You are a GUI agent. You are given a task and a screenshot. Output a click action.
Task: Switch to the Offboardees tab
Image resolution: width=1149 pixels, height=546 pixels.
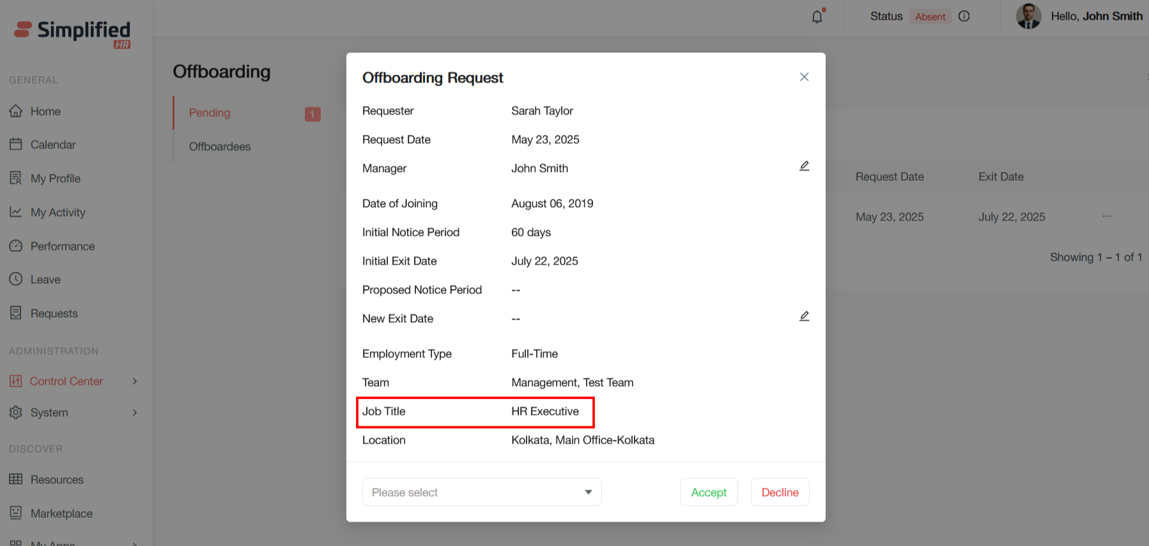pos(220,146)
